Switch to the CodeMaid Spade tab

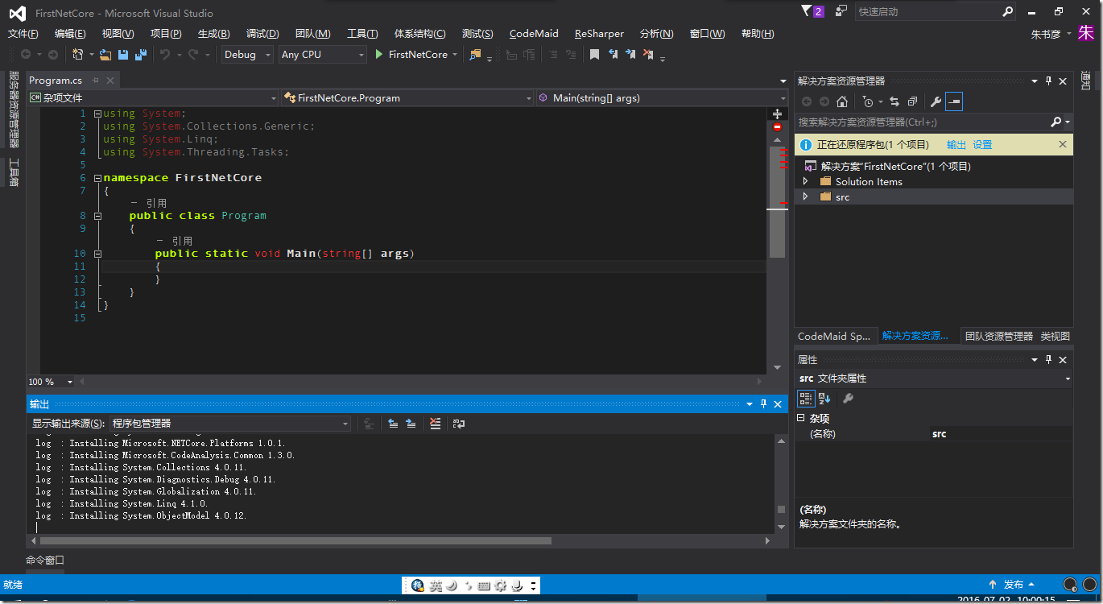tap(834, 336)
